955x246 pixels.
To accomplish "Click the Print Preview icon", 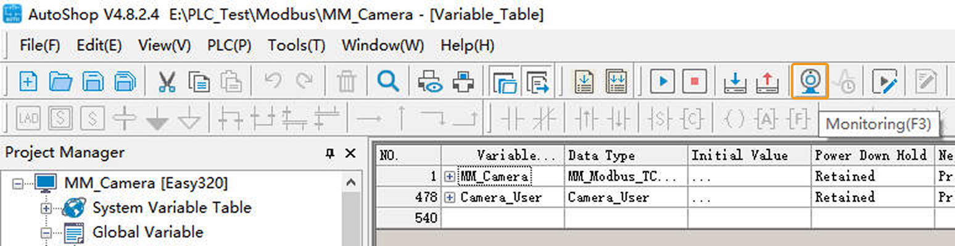I will click(x=430, y=81).
